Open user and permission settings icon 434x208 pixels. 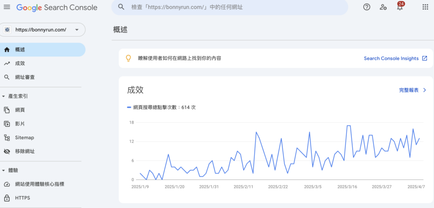pos(383,7)
